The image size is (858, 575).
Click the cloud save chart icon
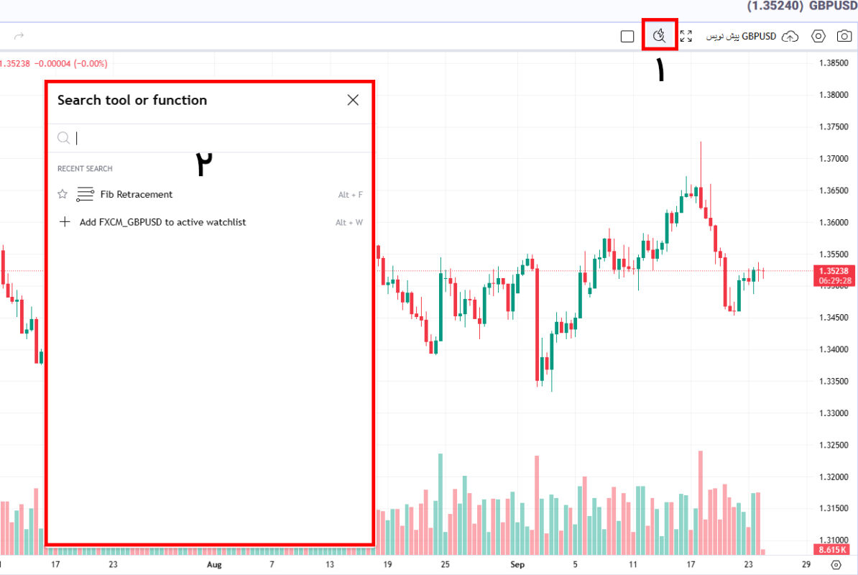point(790,36)
